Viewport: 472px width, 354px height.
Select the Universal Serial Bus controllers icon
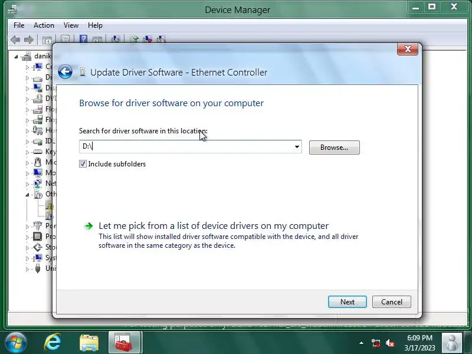click(x=38, y=268)
